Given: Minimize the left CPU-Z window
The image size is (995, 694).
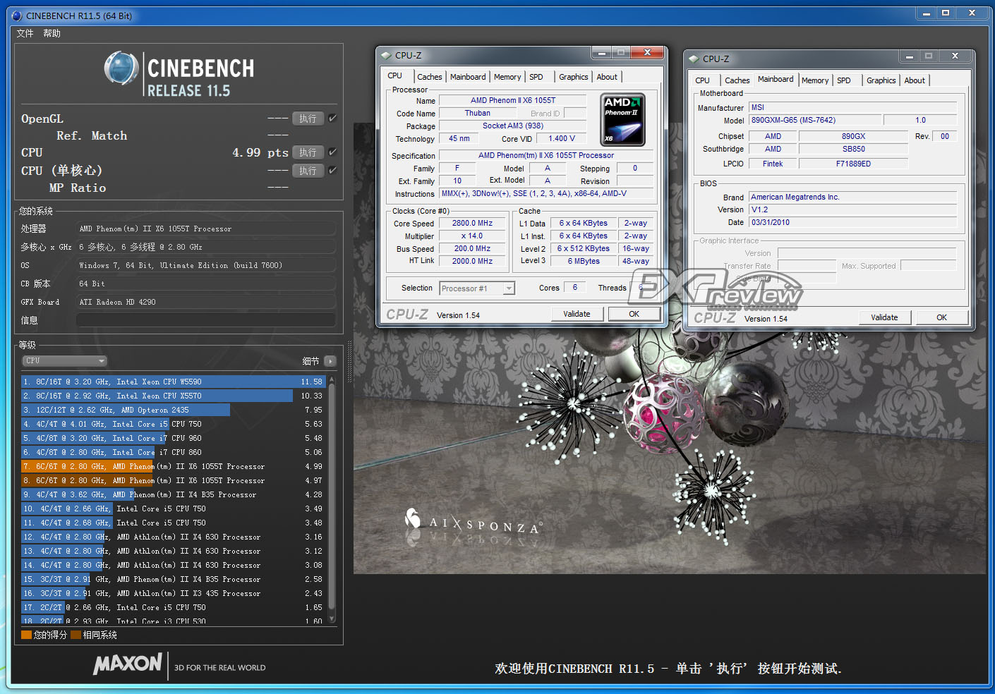Looking at the screenshot, I should click(601, 53).
